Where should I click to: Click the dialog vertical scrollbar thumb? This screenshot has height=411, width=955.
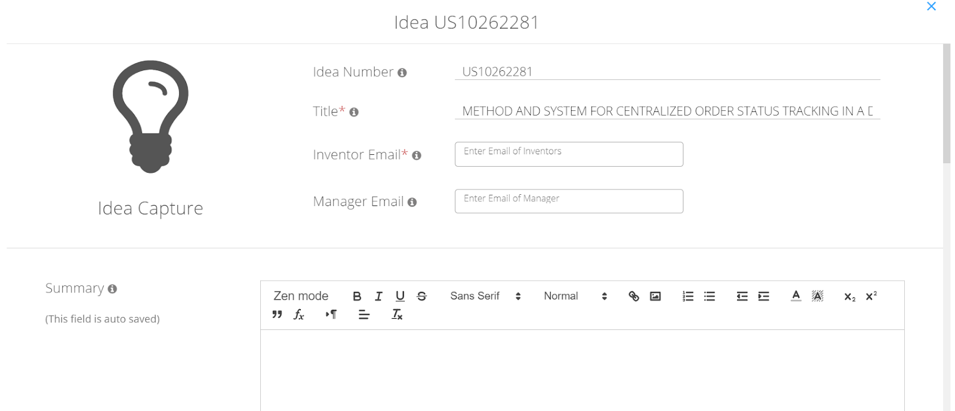click(x=947, y=103)
